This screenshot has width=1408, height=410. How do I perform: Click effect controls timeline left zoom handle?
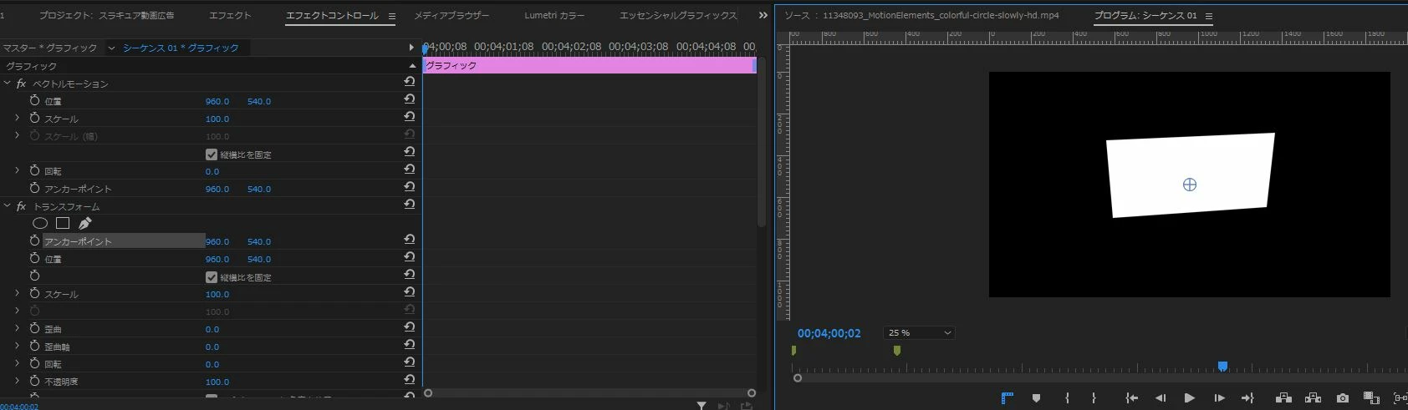tap(428, 392)
